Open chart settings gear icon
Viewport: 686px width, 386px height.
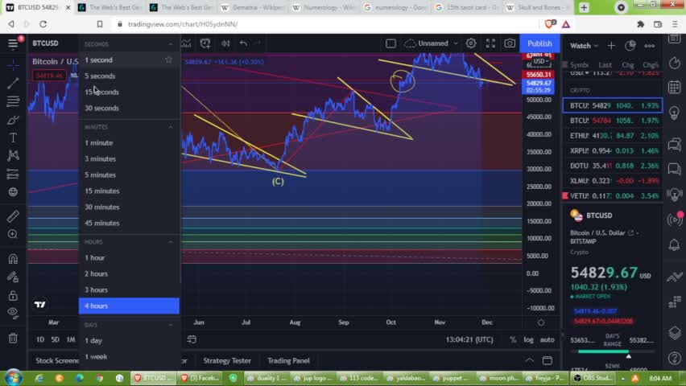(471, 43)
